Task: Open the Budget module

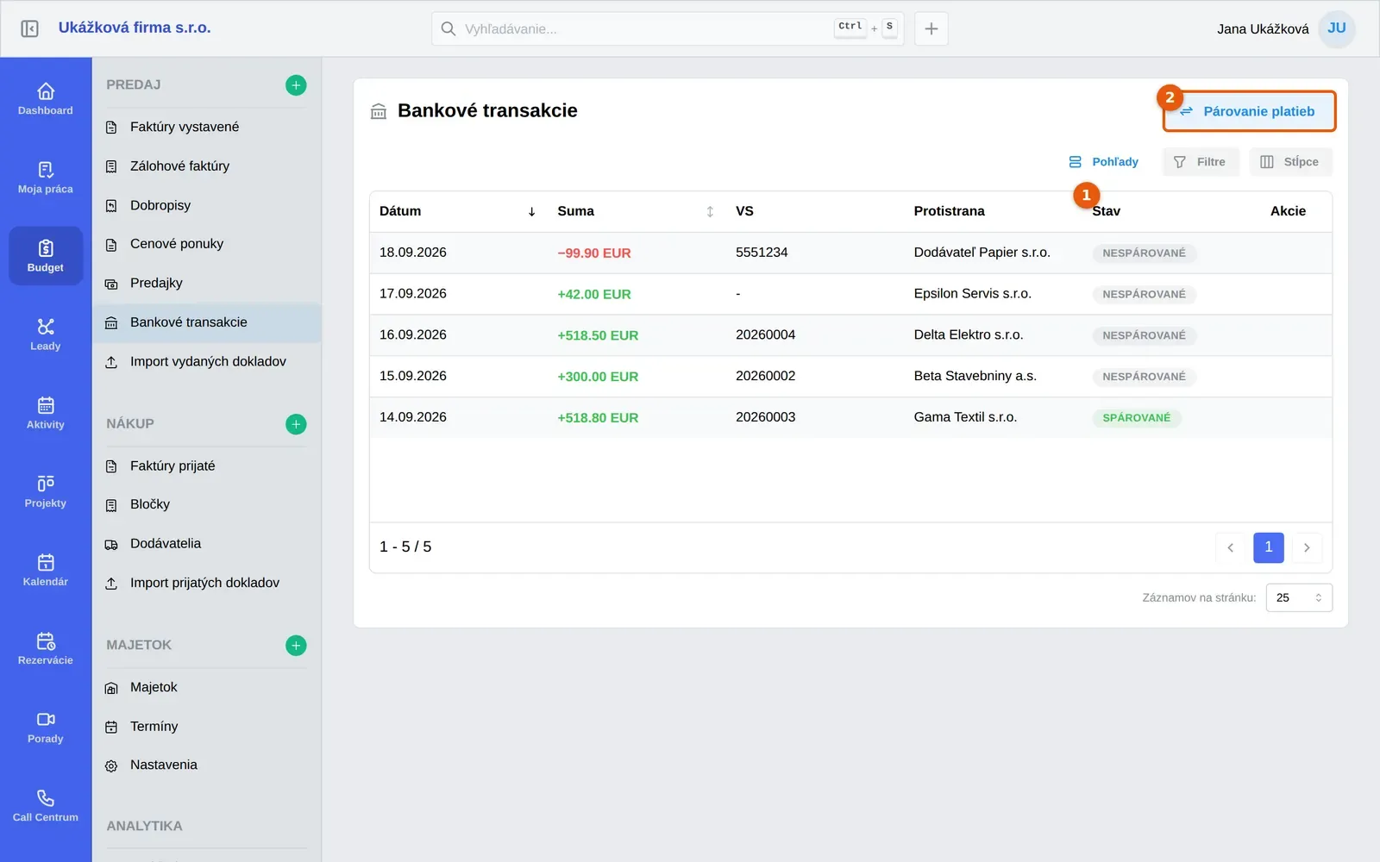Action: 46,256
